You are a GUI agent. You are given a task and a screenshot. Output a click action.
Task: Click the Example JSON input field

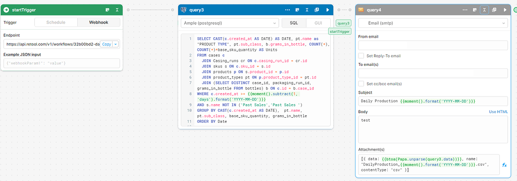(62, 63)
